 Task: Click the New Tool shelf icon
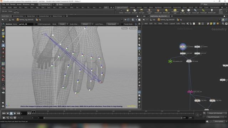[16, 11]
